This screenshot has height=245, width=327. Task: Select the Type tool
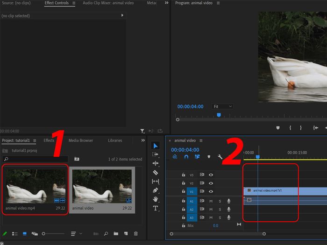[x=156, y=208]
